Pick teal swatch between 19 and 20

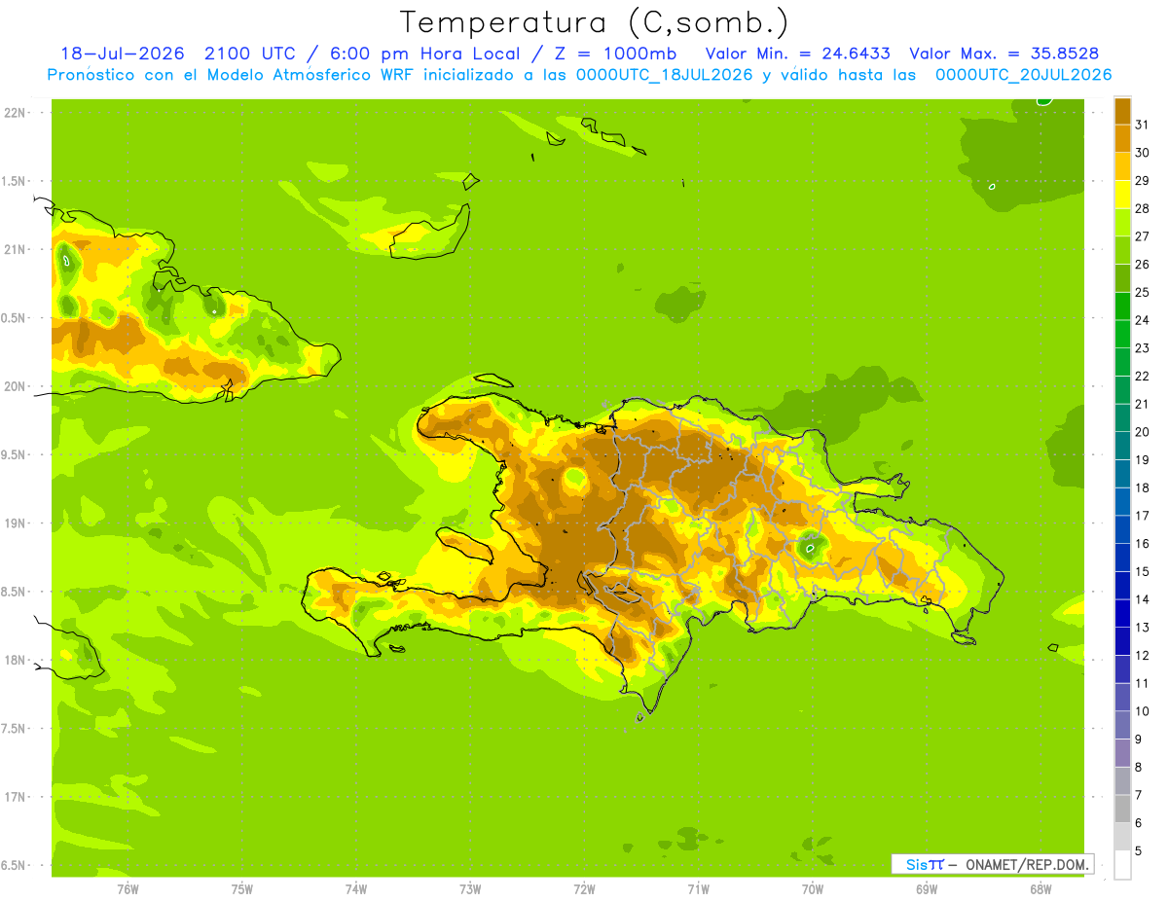[x=1122, y=446]
